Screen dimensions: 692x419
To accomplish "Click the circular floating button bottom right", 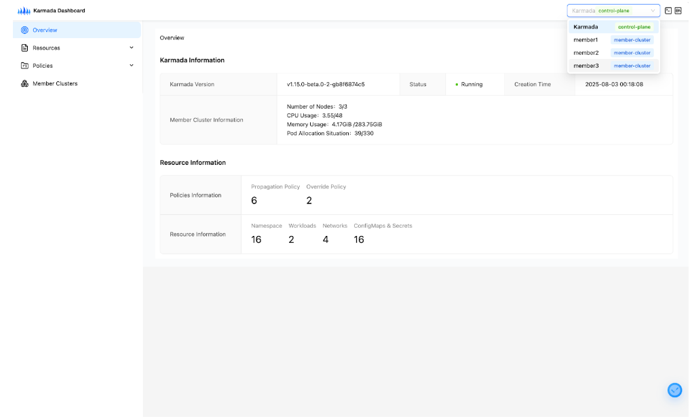I will [x=674, y=390].
